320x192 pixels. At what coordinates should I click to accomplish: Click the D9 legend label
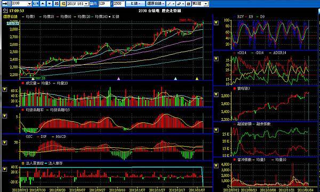point(262,16)
